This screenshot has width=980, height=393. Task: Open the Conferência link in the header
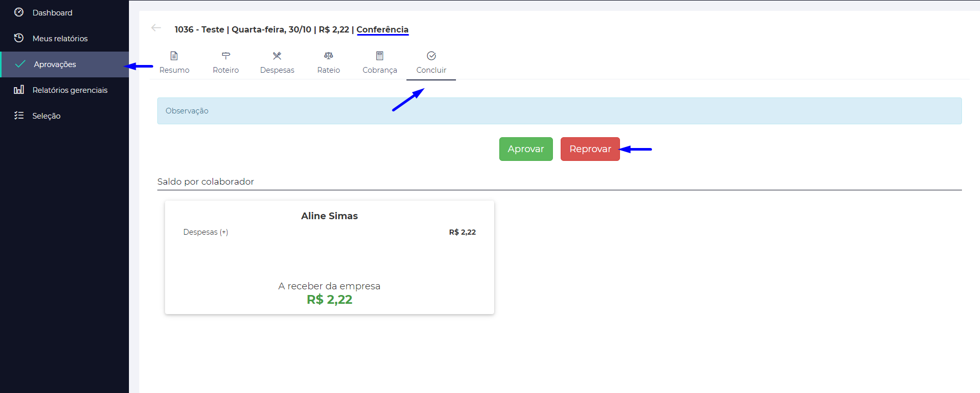[x=382, y=29]
